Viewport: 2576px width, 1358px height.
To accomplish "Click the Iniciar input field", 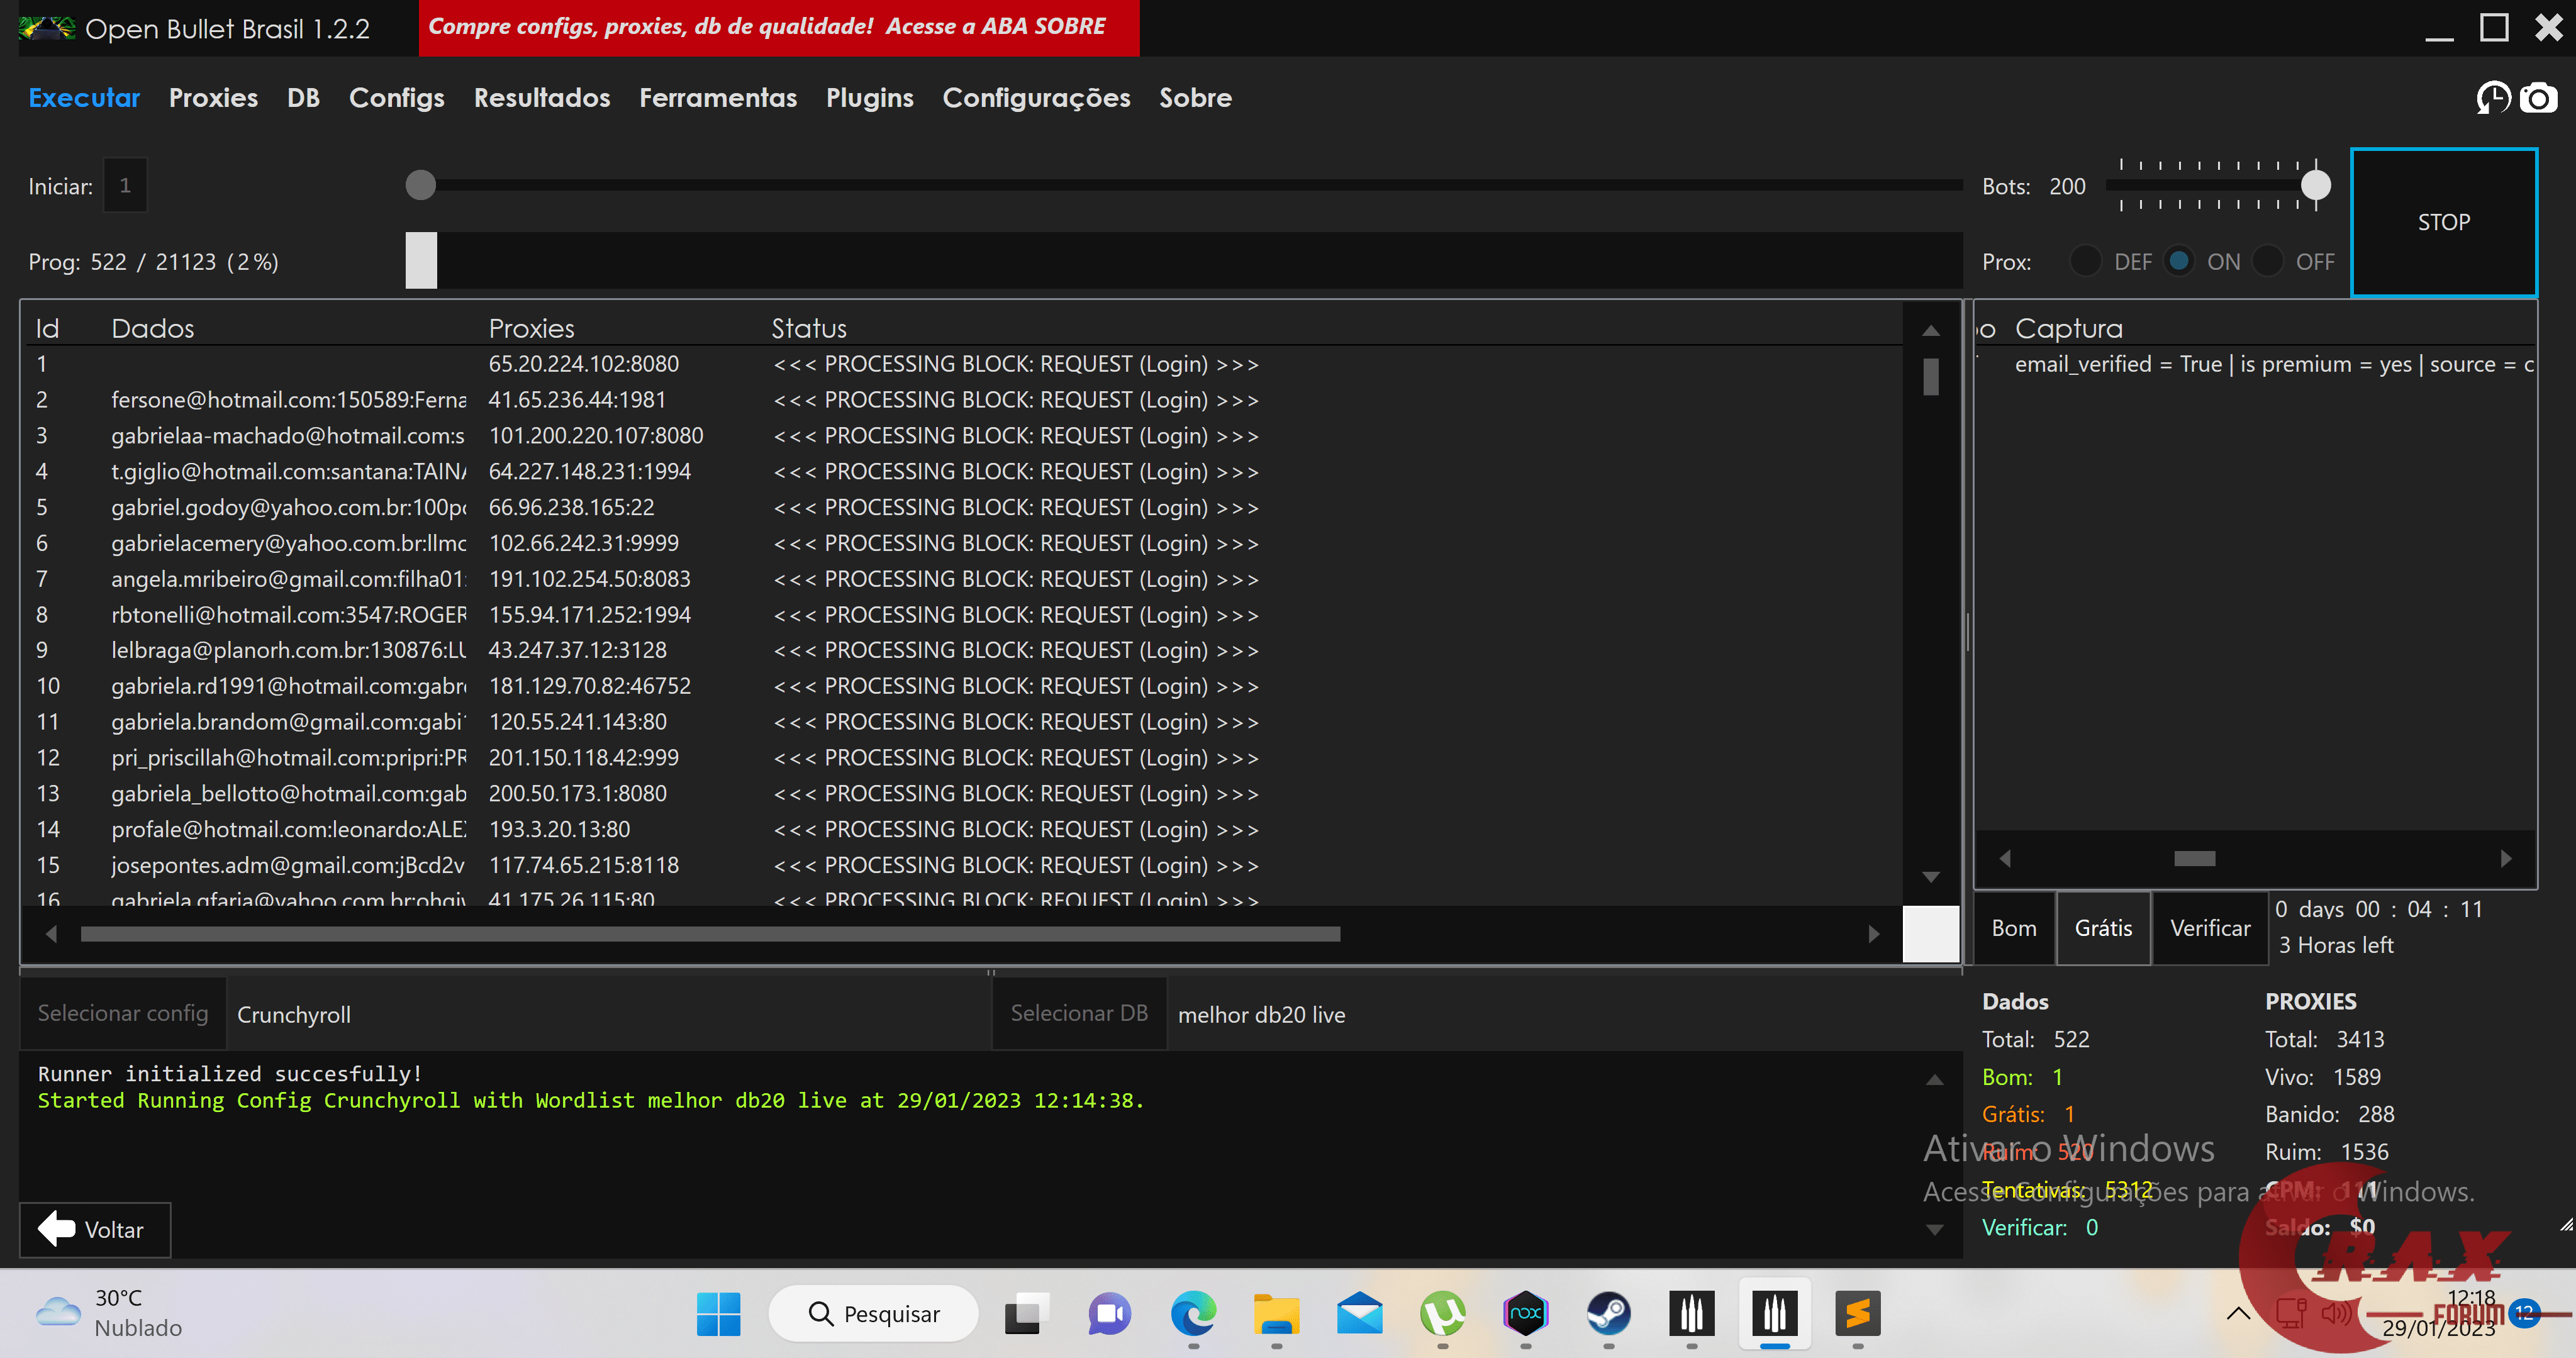I will click(x=125, y=185).
